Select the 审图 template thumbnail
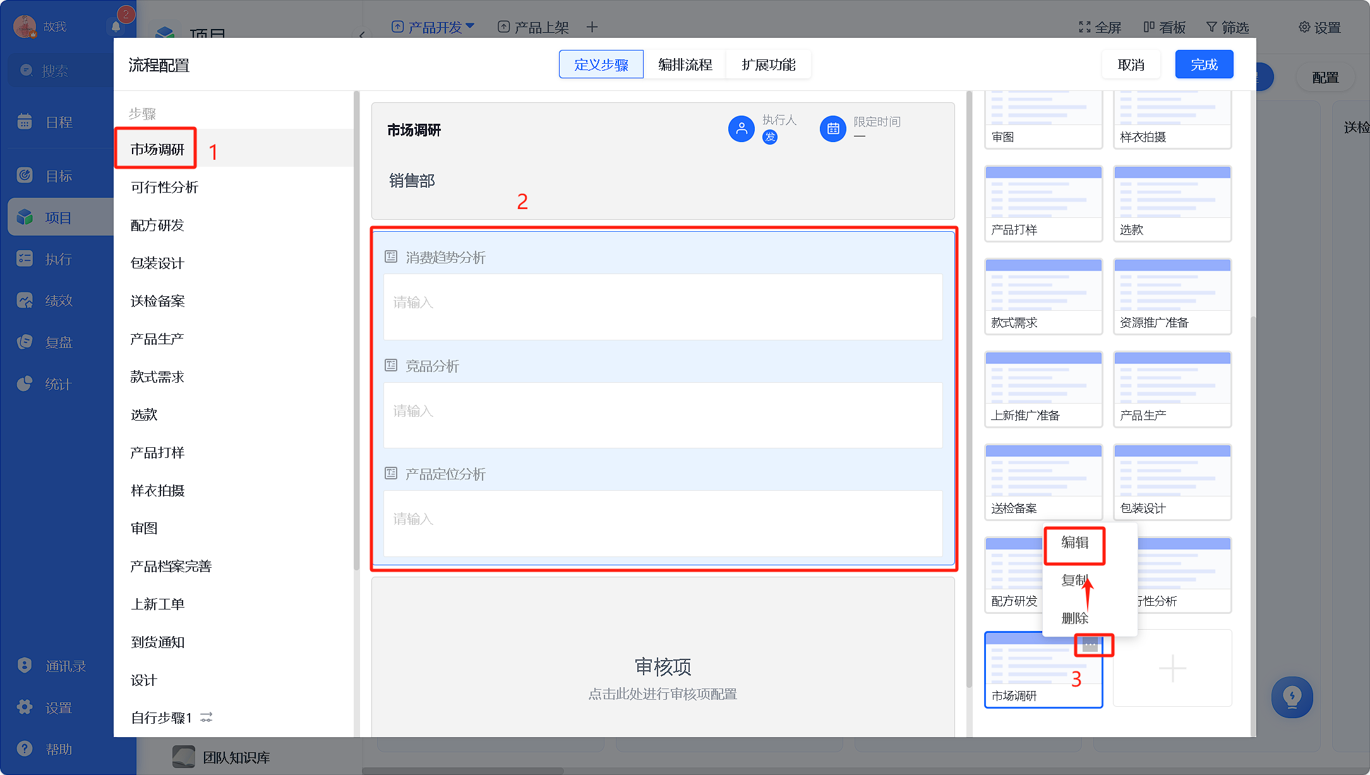 tap(1043, 119)
